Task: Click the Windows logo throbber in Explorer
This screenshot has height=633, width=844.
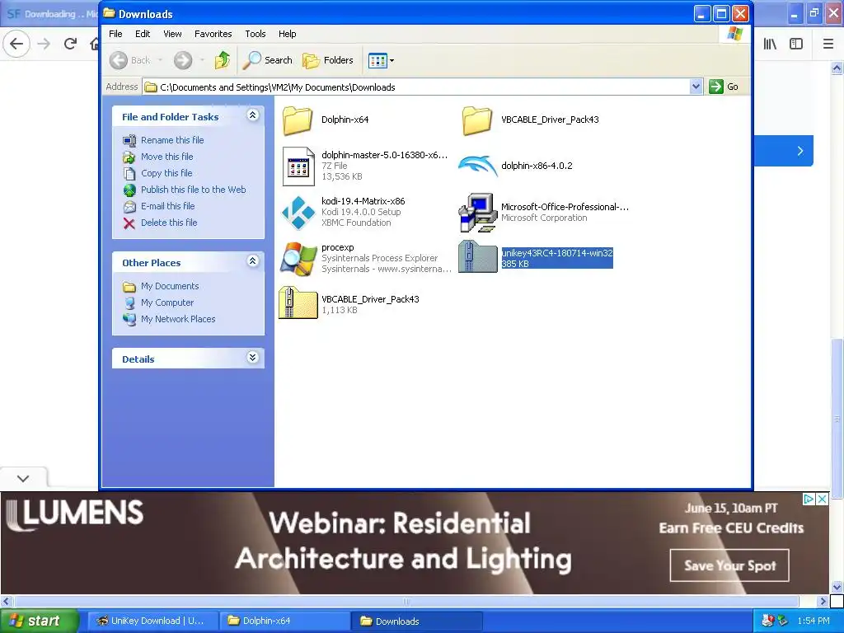Action: [x=734, y=33]
